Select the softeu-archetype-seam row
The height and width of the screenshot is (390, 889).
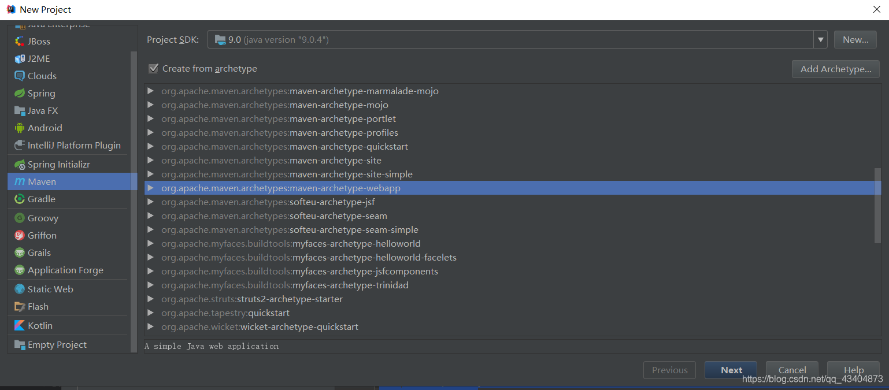tap(513, 216)
